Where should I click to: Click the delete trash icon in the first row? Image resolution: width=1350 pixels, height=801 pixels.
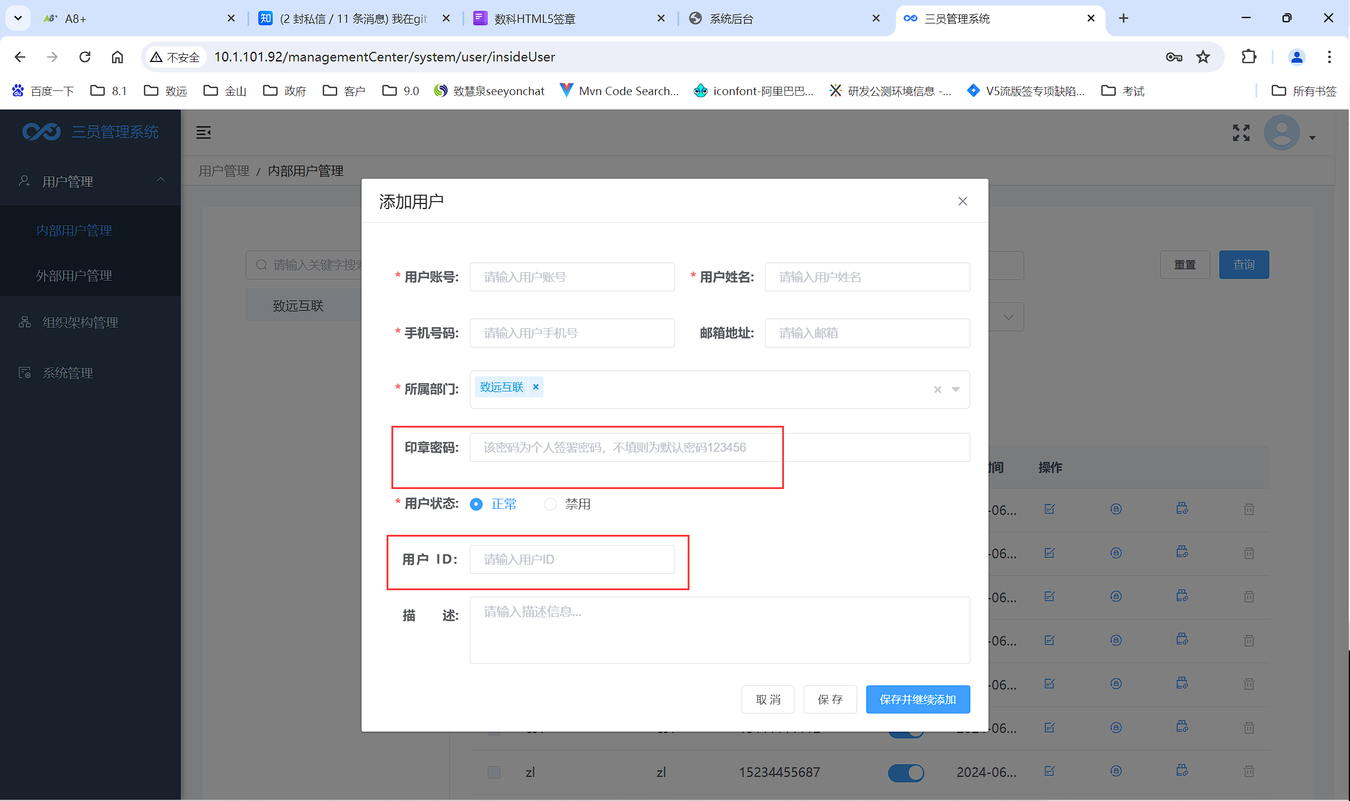click(1249, 510)
